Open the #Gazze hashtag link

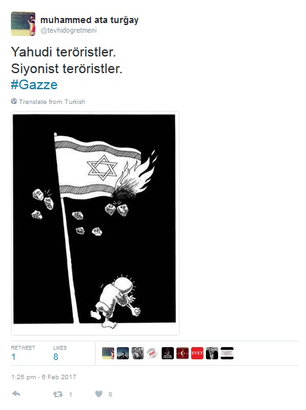click(34, 85)
